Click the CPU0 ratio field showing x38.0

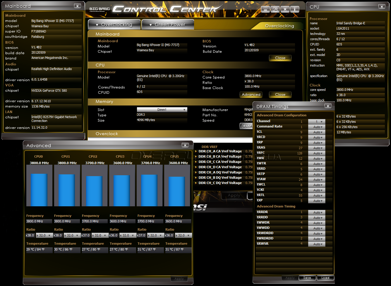point(30,235)
